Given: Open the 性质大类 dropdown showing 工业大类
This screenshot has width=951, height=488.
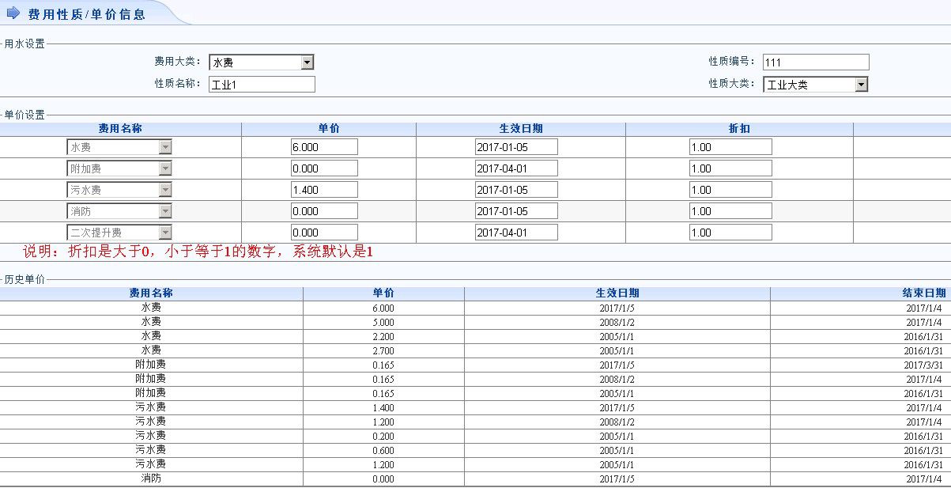Looking at the screenshot, I should point(861,85).
